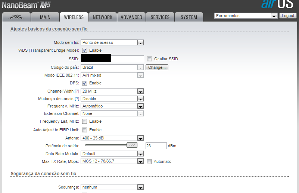This screenshot has height=193, width=299.
Task: Open Mudança de canais help [?] link
Action: (77, 99)
